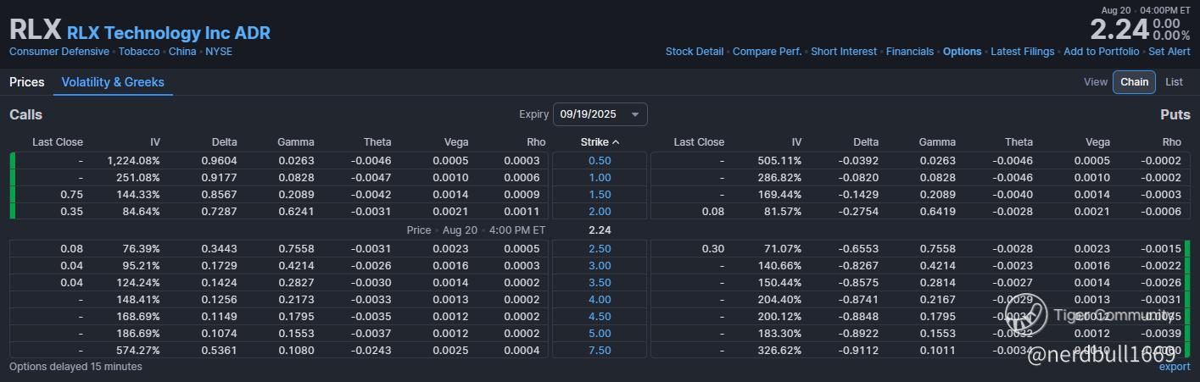
Task: Open the RLX Technology Inc ADR title
Action: click(168, 34)
